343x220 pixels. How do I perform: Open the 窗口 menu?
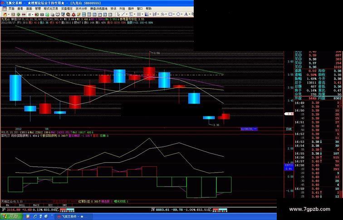coord(140,9)
